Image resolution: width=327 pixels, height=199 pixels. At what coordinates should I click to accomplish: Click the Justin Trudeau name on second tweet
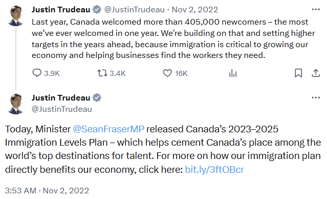point(61,98)
